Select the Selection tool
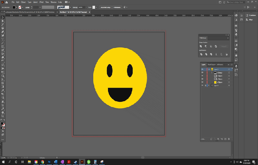Image resolution: width=258 pixels, height=165 pixels. click(3, 17)
